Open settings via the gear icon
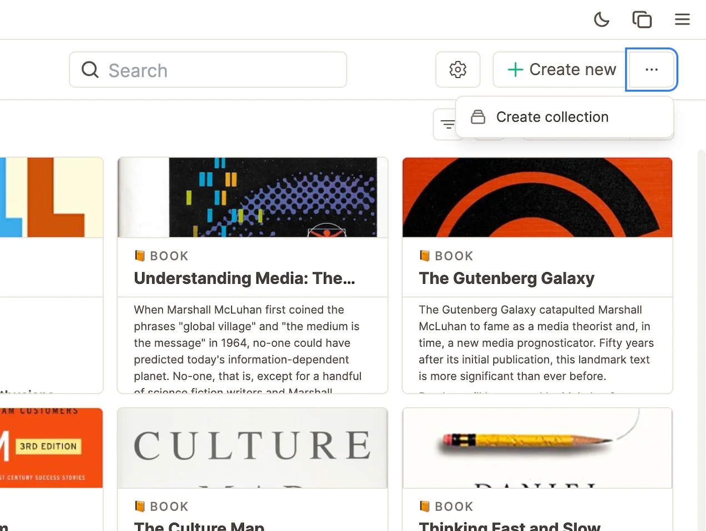This screenshot has width=706, height=531. [458, 70]
